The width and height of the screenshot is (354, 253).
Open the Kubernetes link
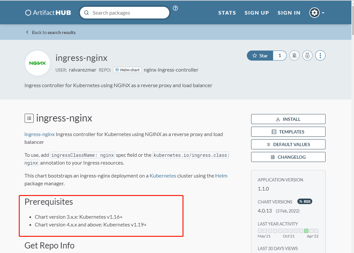(x=163, y=176)
